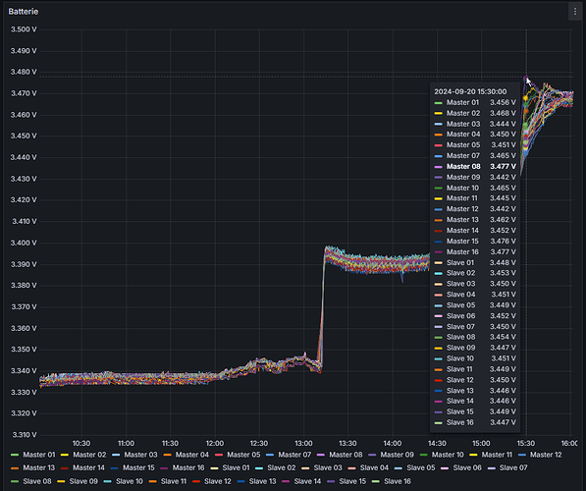
Task: Open Slave 07 color swatch in bottom legend
Action: coord(492,468)
